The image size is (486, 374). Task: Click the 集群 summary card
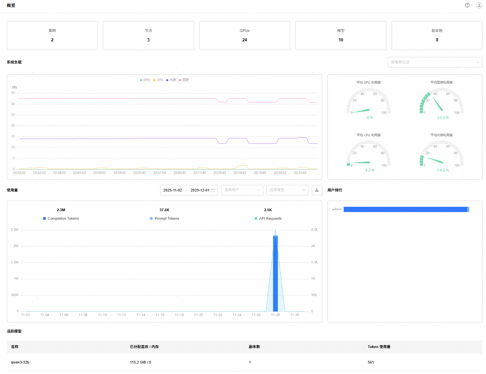click(x=52, y=36)
